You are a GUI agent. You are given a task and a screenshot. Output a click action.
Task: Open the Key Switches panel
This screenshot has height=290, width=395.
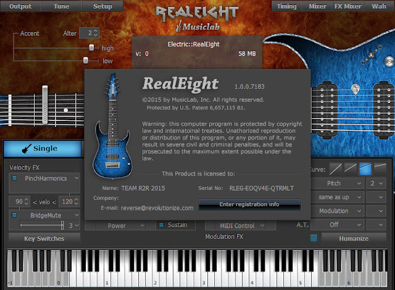(x=44, y=238)
